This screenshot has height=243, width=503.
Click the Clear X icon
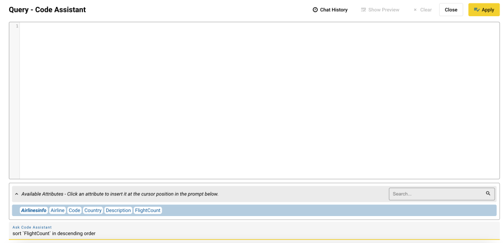pos(415,10)
